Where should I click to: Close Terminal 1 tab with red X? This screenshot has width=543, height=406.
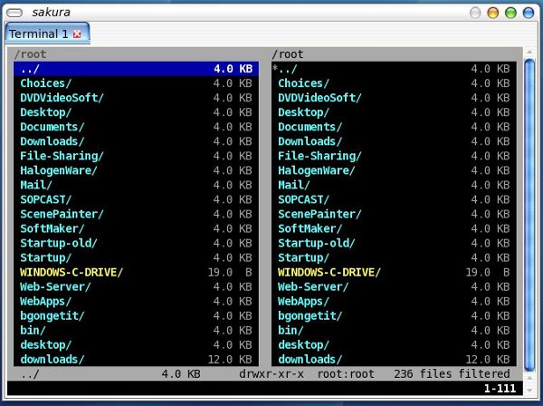point(77,34)
